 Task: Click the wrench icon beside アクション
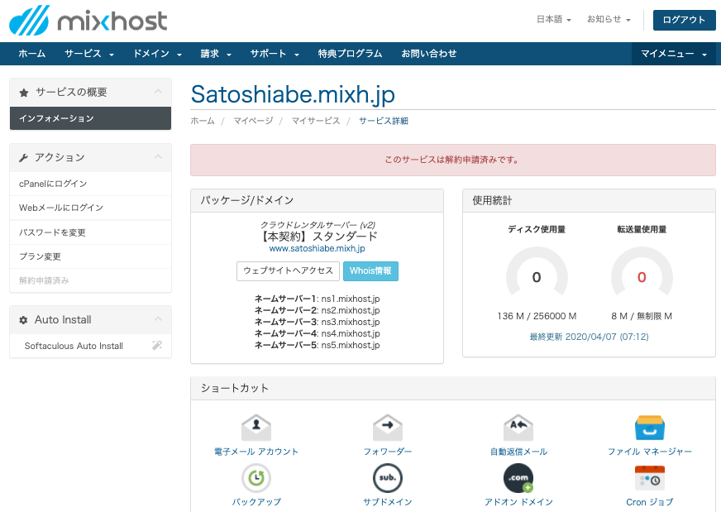click(23, 158)
